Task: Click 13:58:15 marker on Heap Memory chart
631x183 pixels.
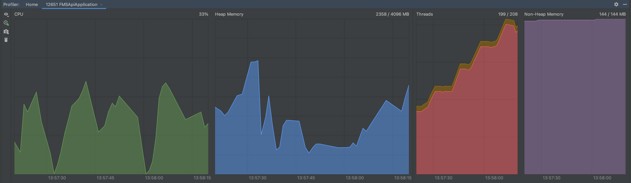Action: [x=402, y=178]
